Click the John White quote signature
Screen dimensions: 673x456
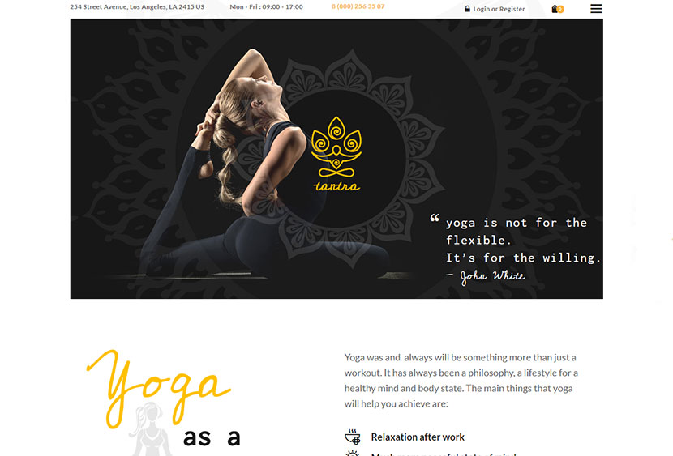492,276
